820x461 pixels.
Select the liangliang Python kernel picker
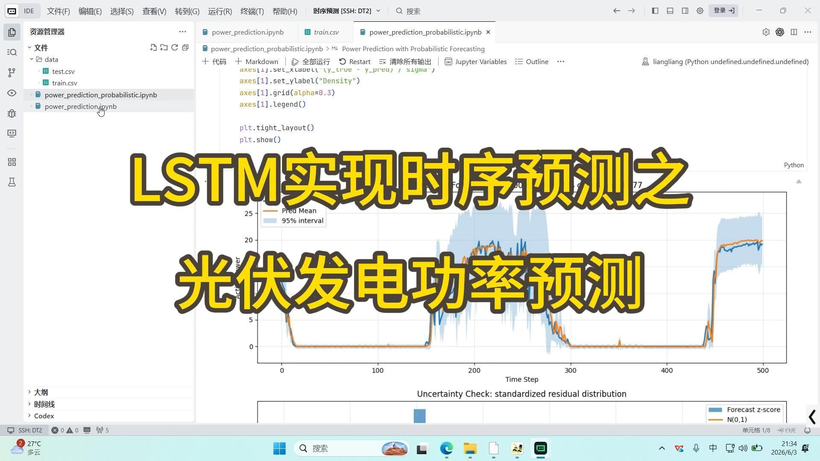pyautogui.click(x=725, y=61)
